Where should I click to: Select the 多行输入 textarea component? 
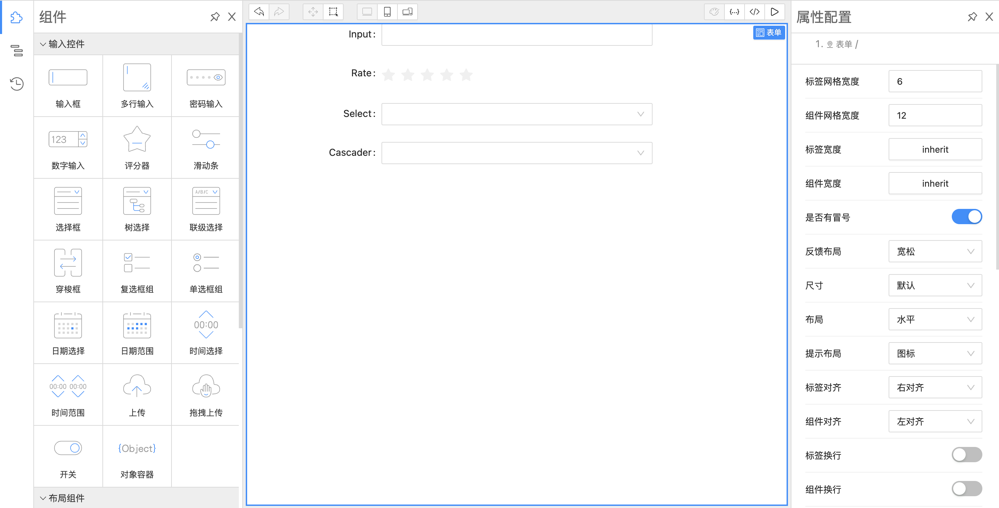[137, 86]
